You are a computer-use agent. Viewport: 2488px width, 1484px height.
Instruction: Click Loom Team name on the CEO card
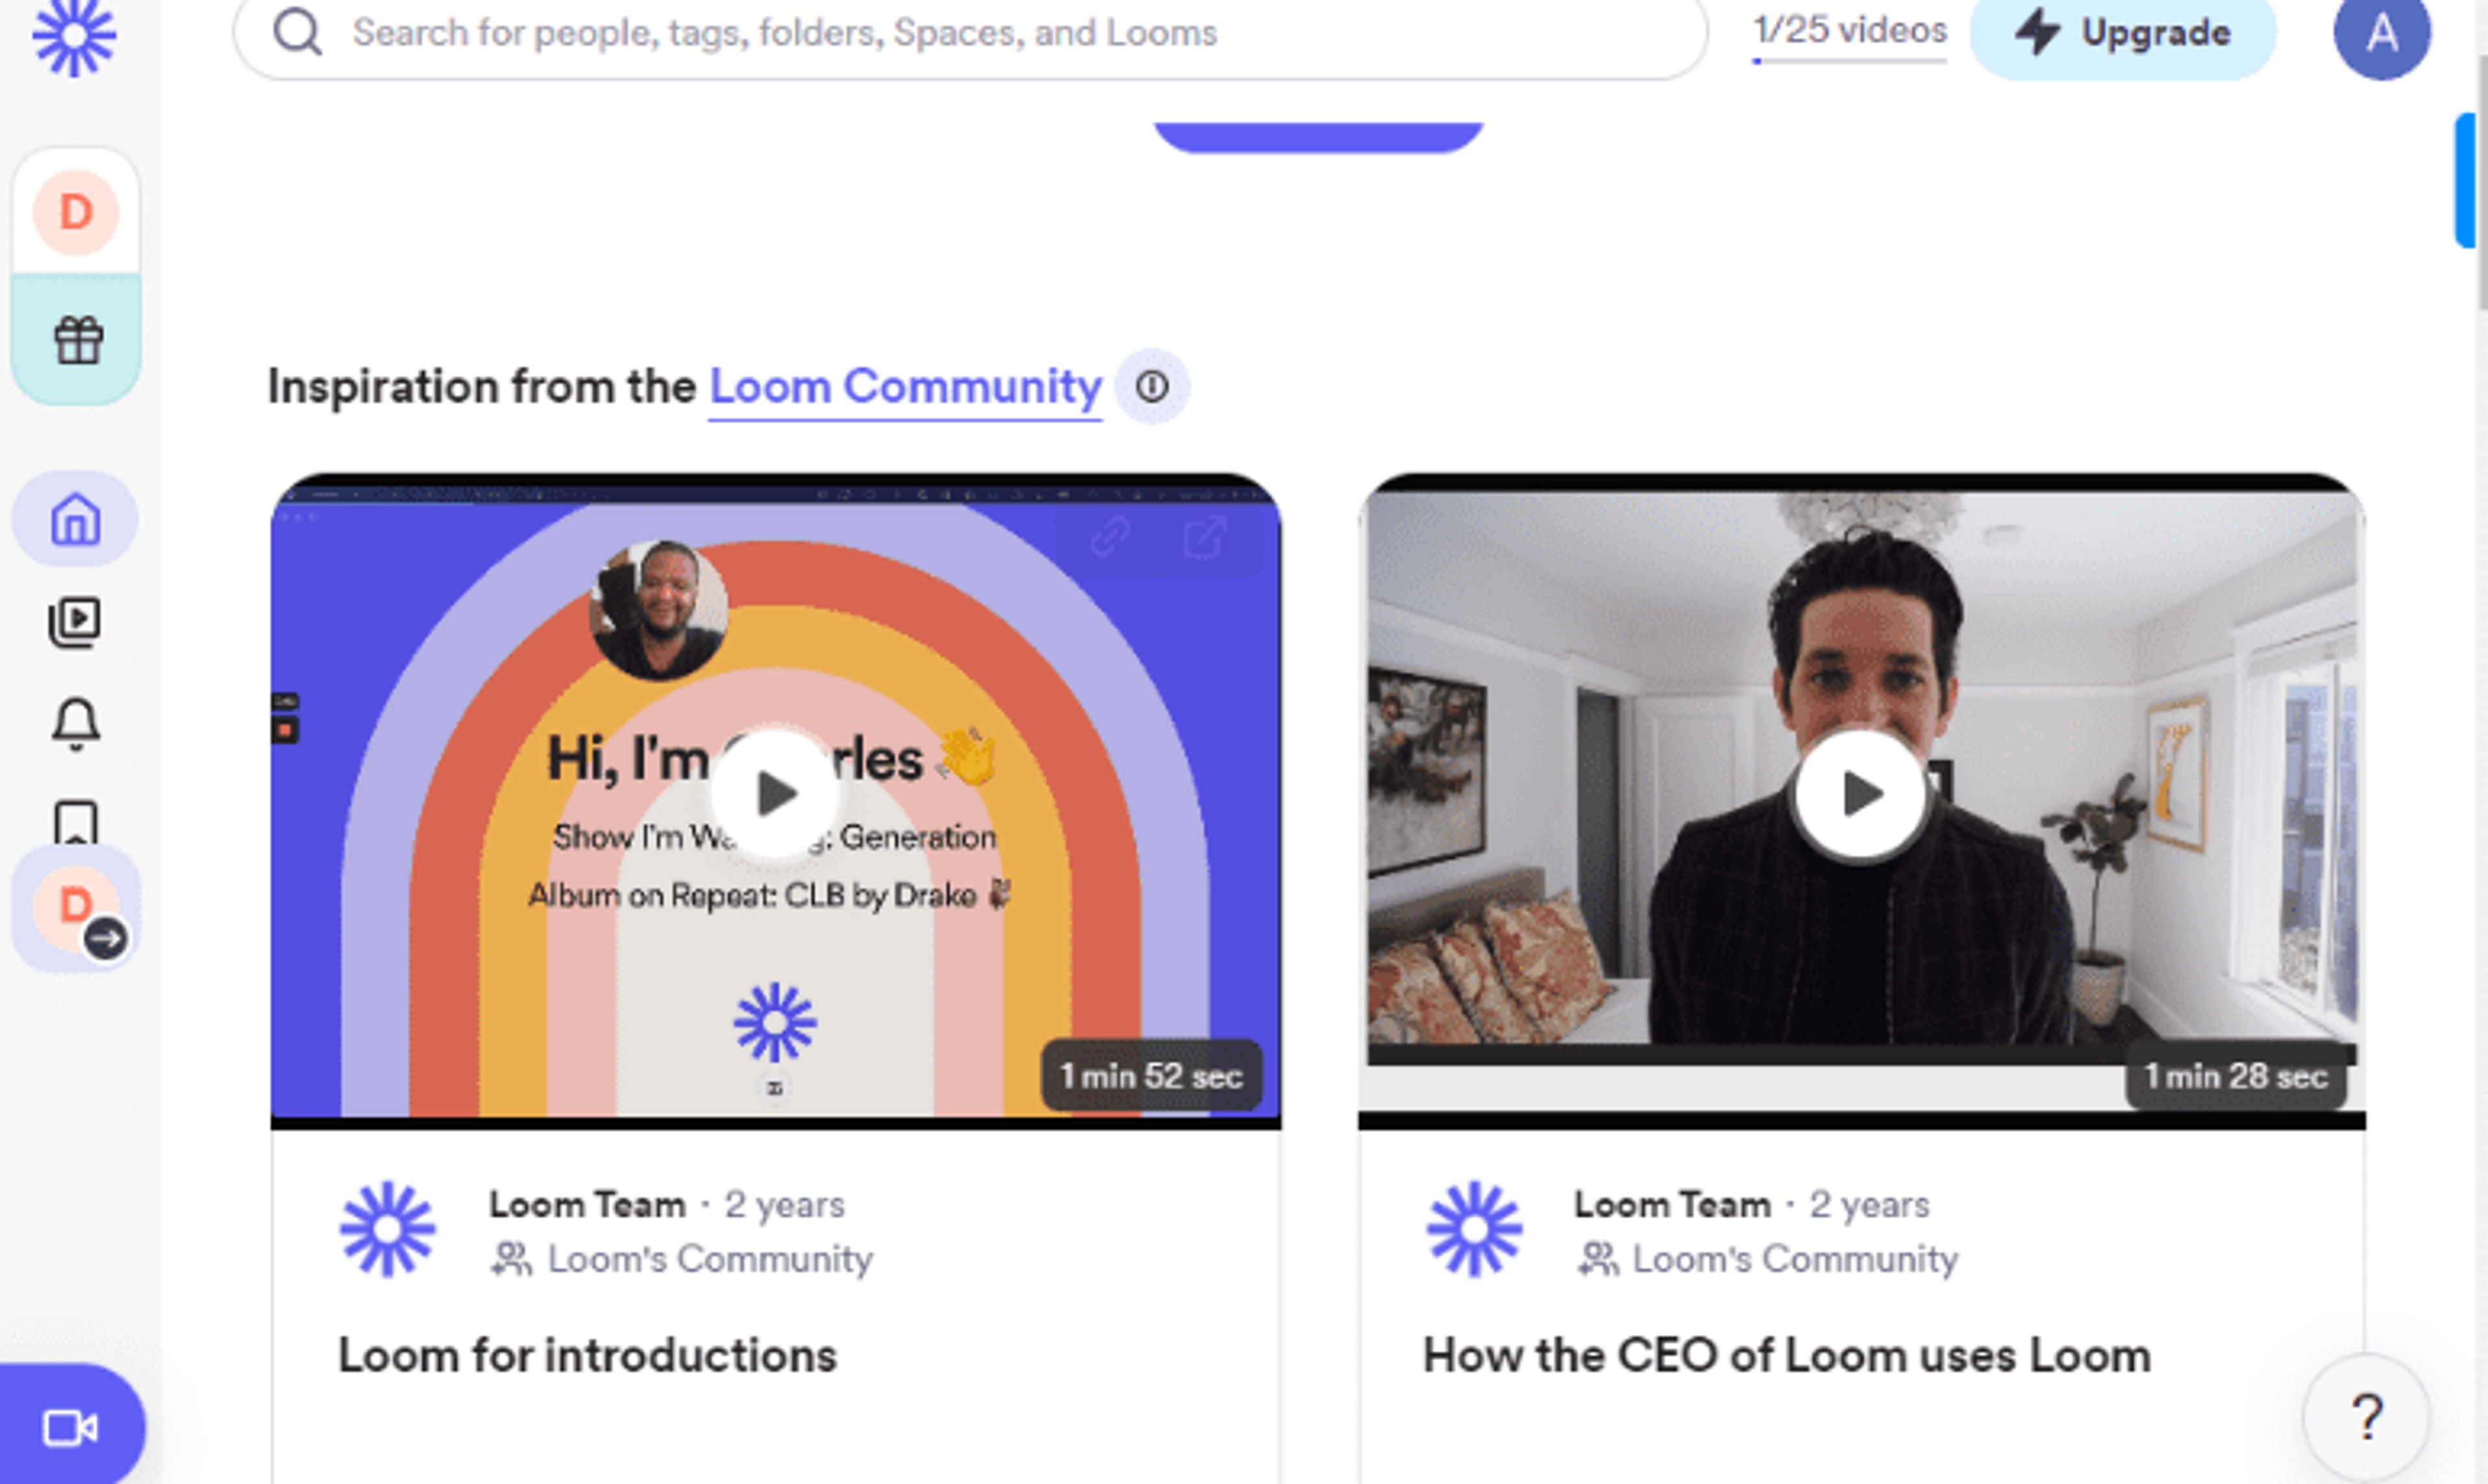click(x=1674, y=1205)
